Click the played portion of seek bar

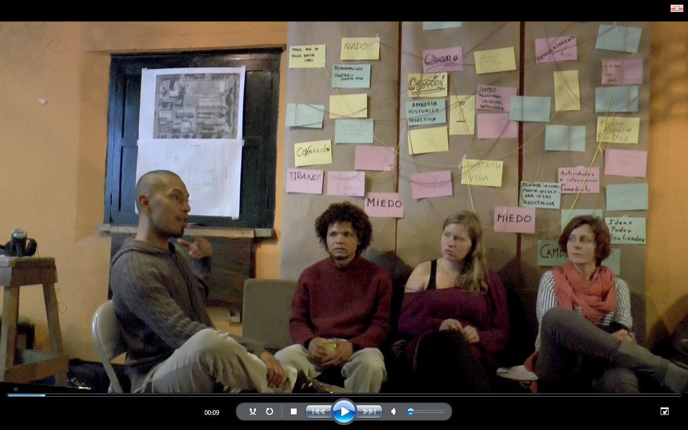(26, 395)
